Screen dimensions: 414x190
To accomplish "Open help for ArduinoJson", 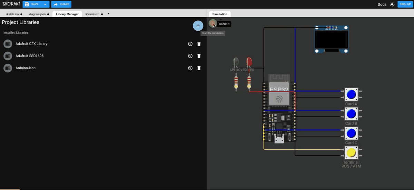I will click(190, 68).
